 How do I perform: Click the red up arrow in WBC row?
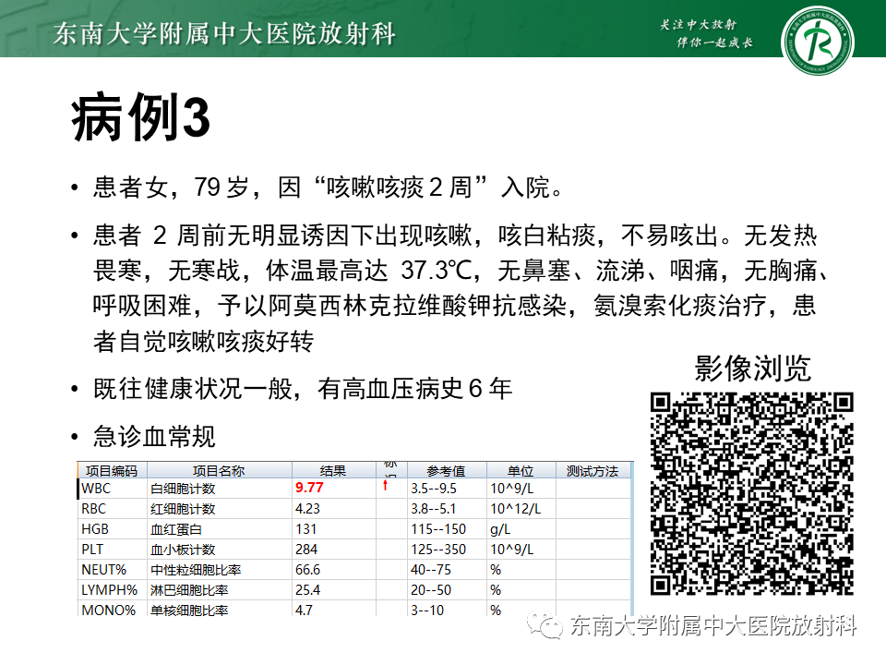click(x=386, y=485)
